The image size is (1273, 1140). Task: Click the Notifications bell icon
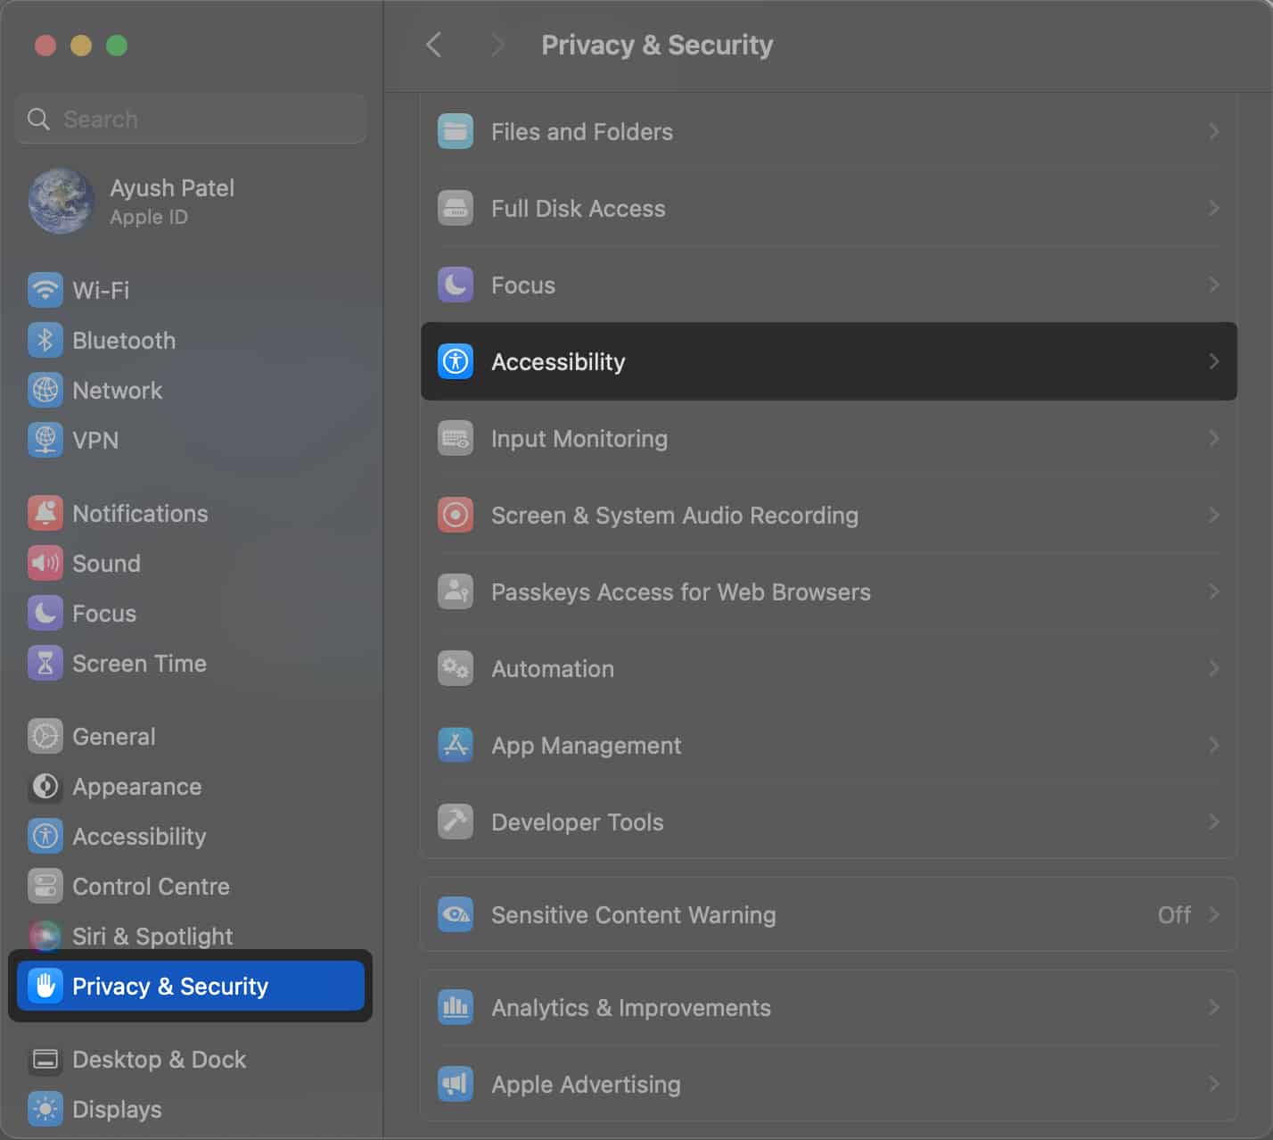pos(45,513)
